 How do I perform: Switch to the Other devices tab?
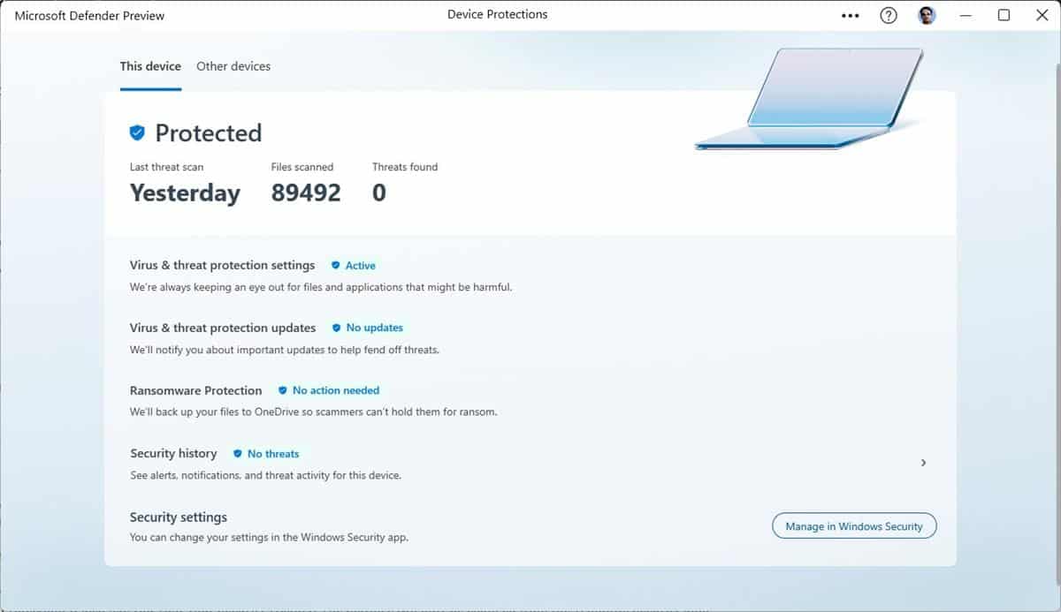[x=233, y=65]
